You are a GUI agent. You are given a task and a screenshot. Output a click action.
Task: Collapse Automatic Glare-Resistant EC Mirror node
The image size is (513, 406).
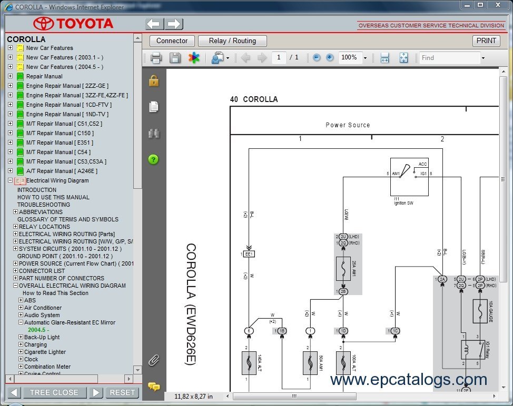click(21, 322)
